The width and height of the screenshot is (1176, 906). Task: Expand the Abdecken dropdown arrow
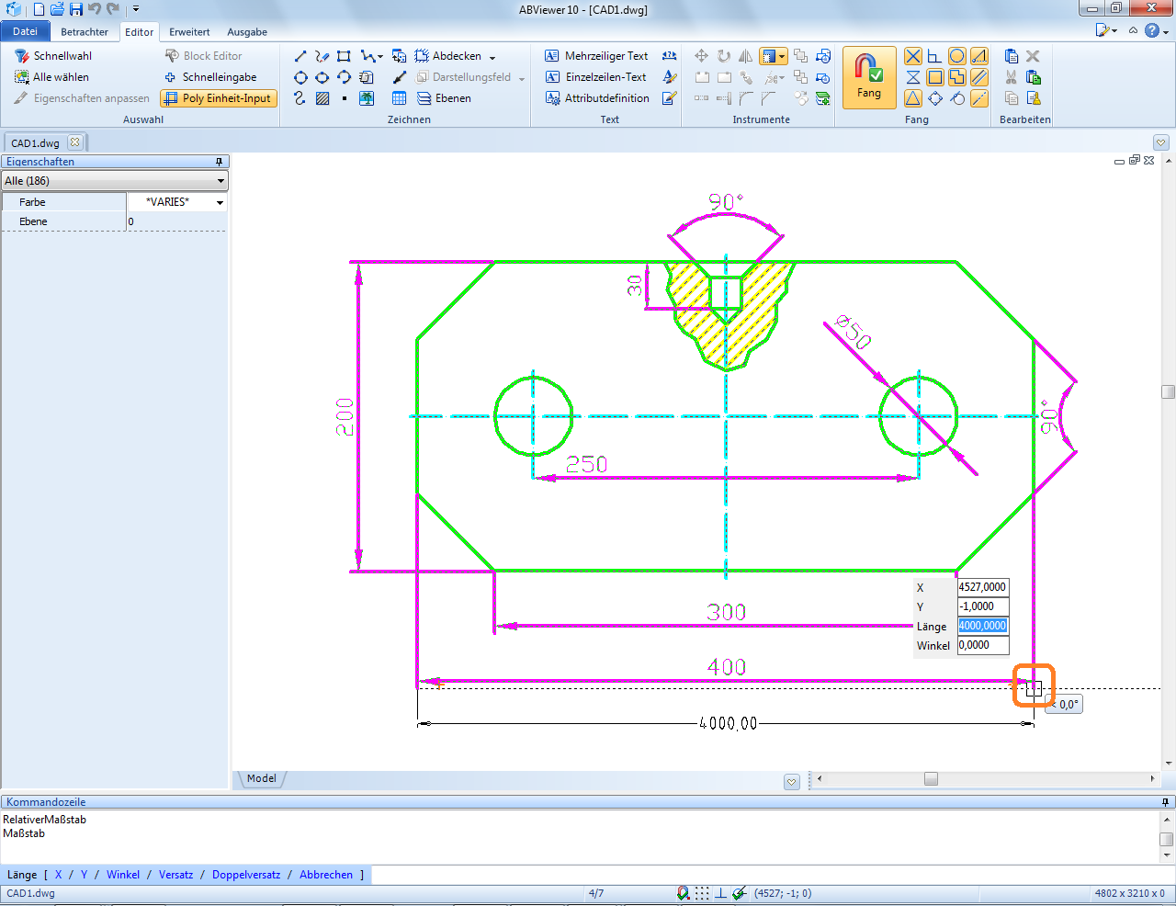pyautogui.click(x=492, y=57)
